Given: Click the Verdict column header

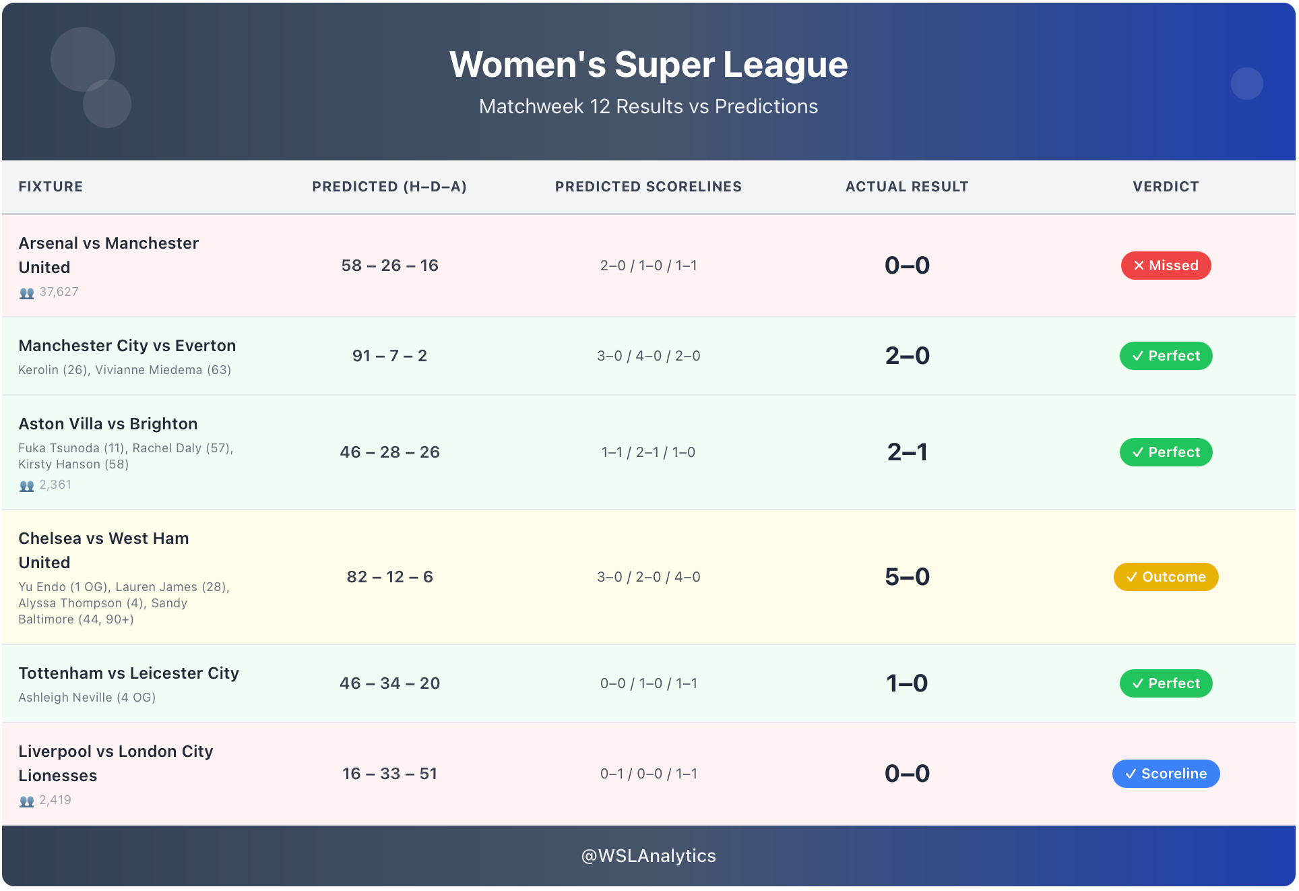Looking at the screenshot, I should pos(1165,187).
